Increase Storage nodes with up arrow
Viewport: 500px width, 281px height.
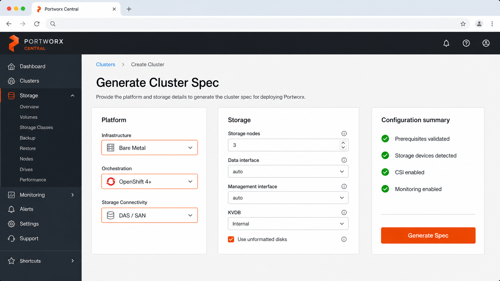click(343, 143)
